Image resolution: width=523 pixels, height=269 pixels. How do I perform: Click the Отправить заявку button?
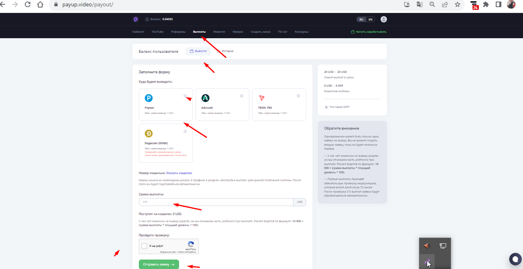tap(159, 264)
